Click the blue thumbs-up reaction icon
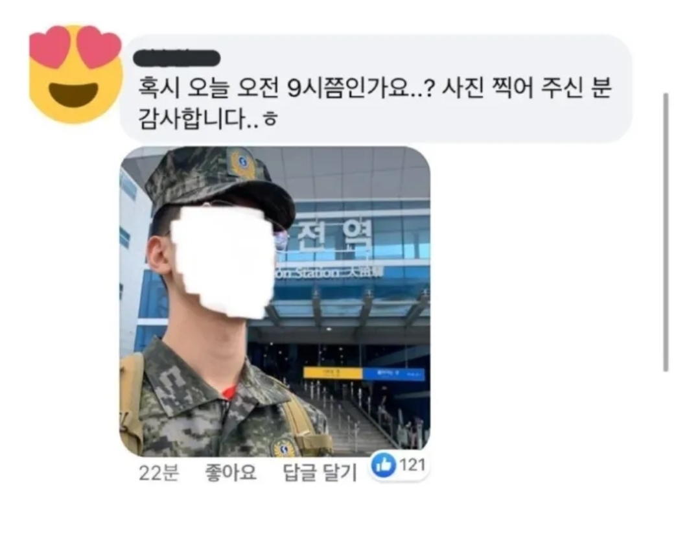Viewport: 700px width, 547px height. (x=383, y=466)
